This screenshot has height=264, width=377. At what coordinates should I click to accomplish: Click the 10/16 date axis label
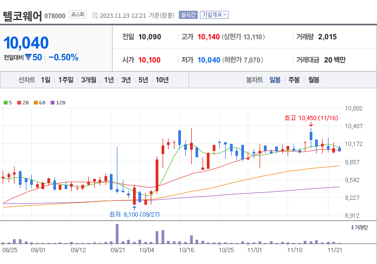pos(186,250)
